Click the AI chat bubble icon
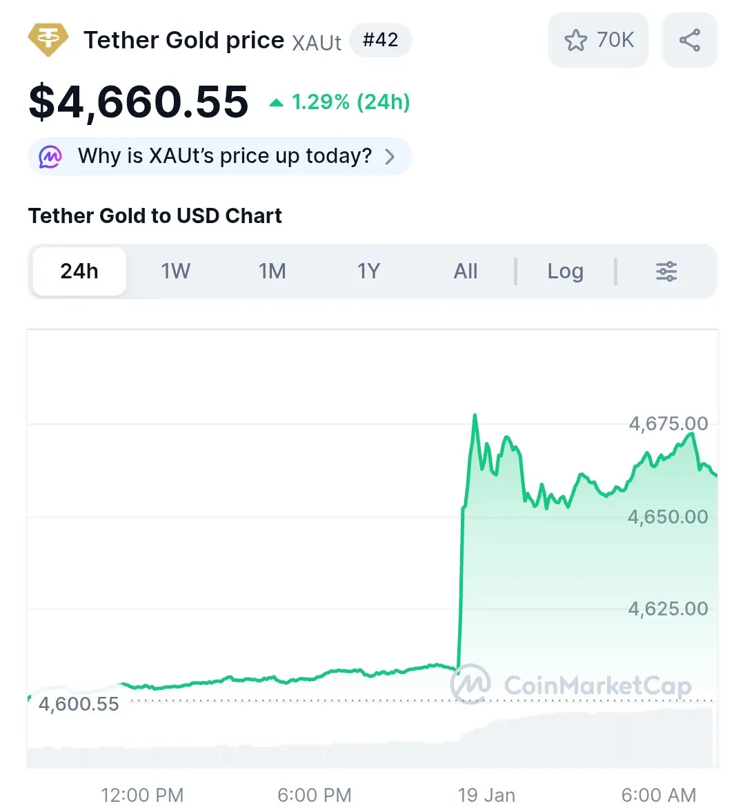Screen dimensions: 745x806 (50, 156)
